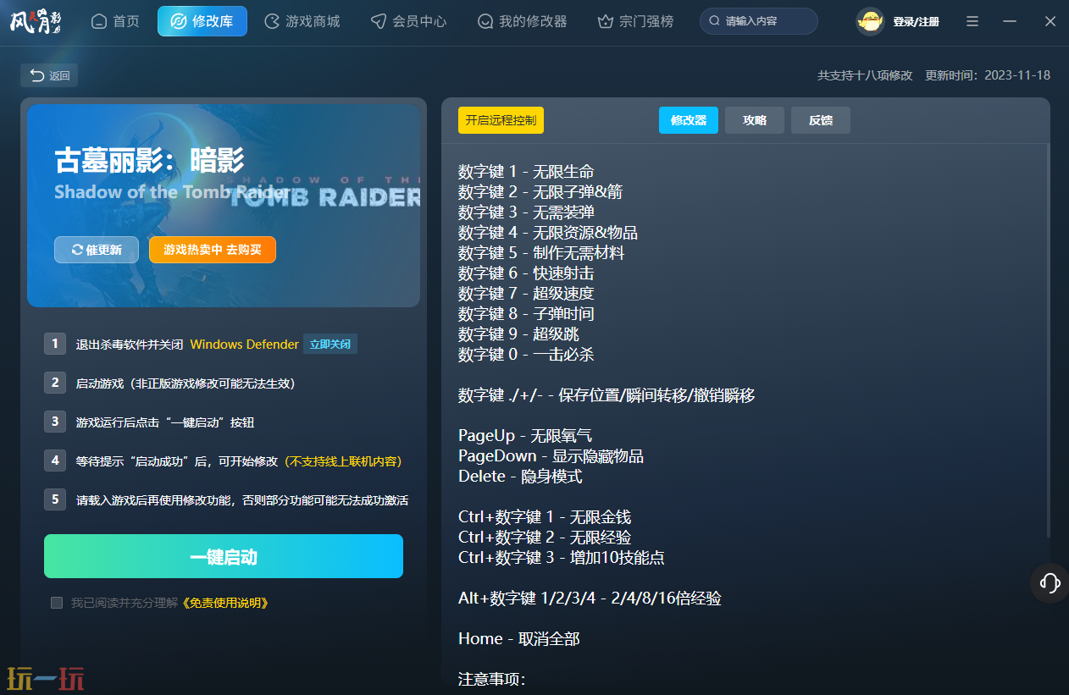Viewport: 1069px width, 695px height.
Task: Click text 数字键 7 - 超级速度
Action: 526,294
